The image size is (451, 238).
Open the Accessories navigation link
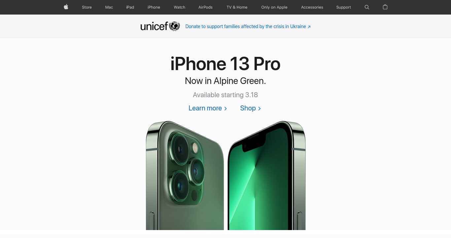(x=312, y=7)
